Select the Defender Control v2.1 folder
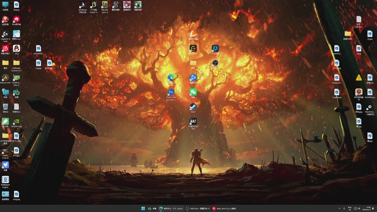Screen dimensions: 377x212 (16, 65)
